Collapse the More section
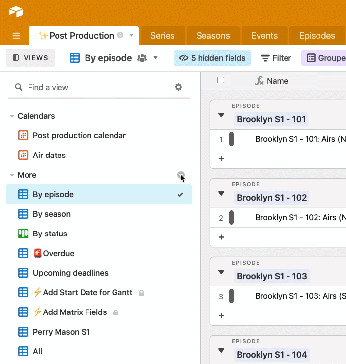The height and width of the screenshot is (364, 346). [x=12, y=175]
